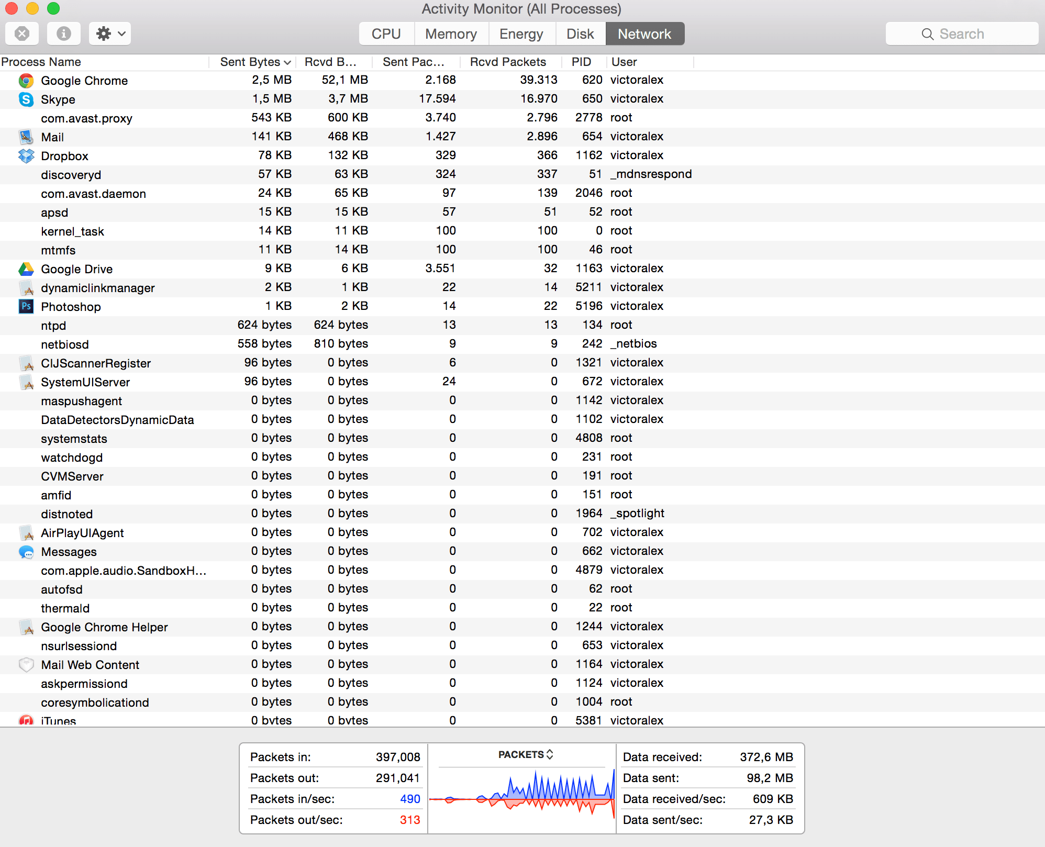Select the Mail Web Content icon
Image resolution: width=1045 pixels, height=847 pixels.
pos(26,664)
